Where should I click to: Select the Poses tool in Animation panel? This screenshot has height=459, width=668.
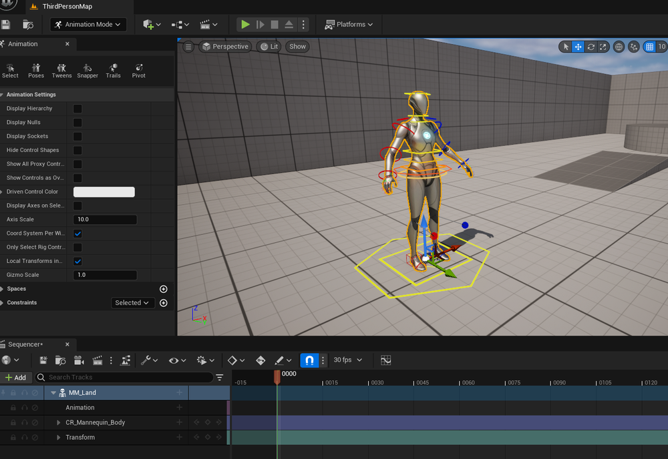[x=35, y=70]
